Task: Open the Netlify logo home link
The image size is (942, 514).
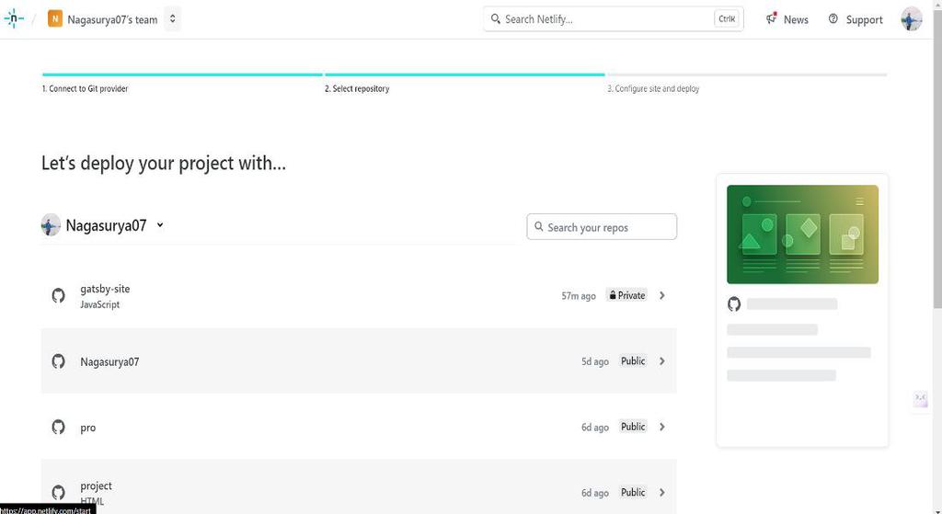Action: tap(14, 19)
